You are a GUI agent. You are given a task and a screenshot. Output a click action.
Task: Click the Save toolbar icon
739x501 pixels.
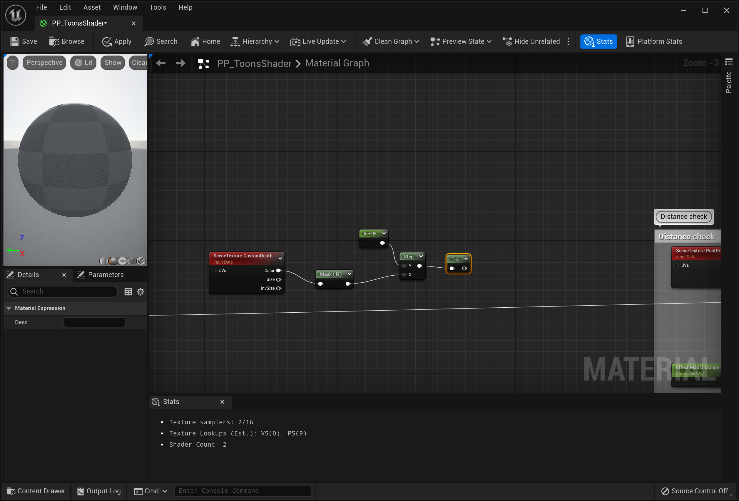(x=15, y=41)
